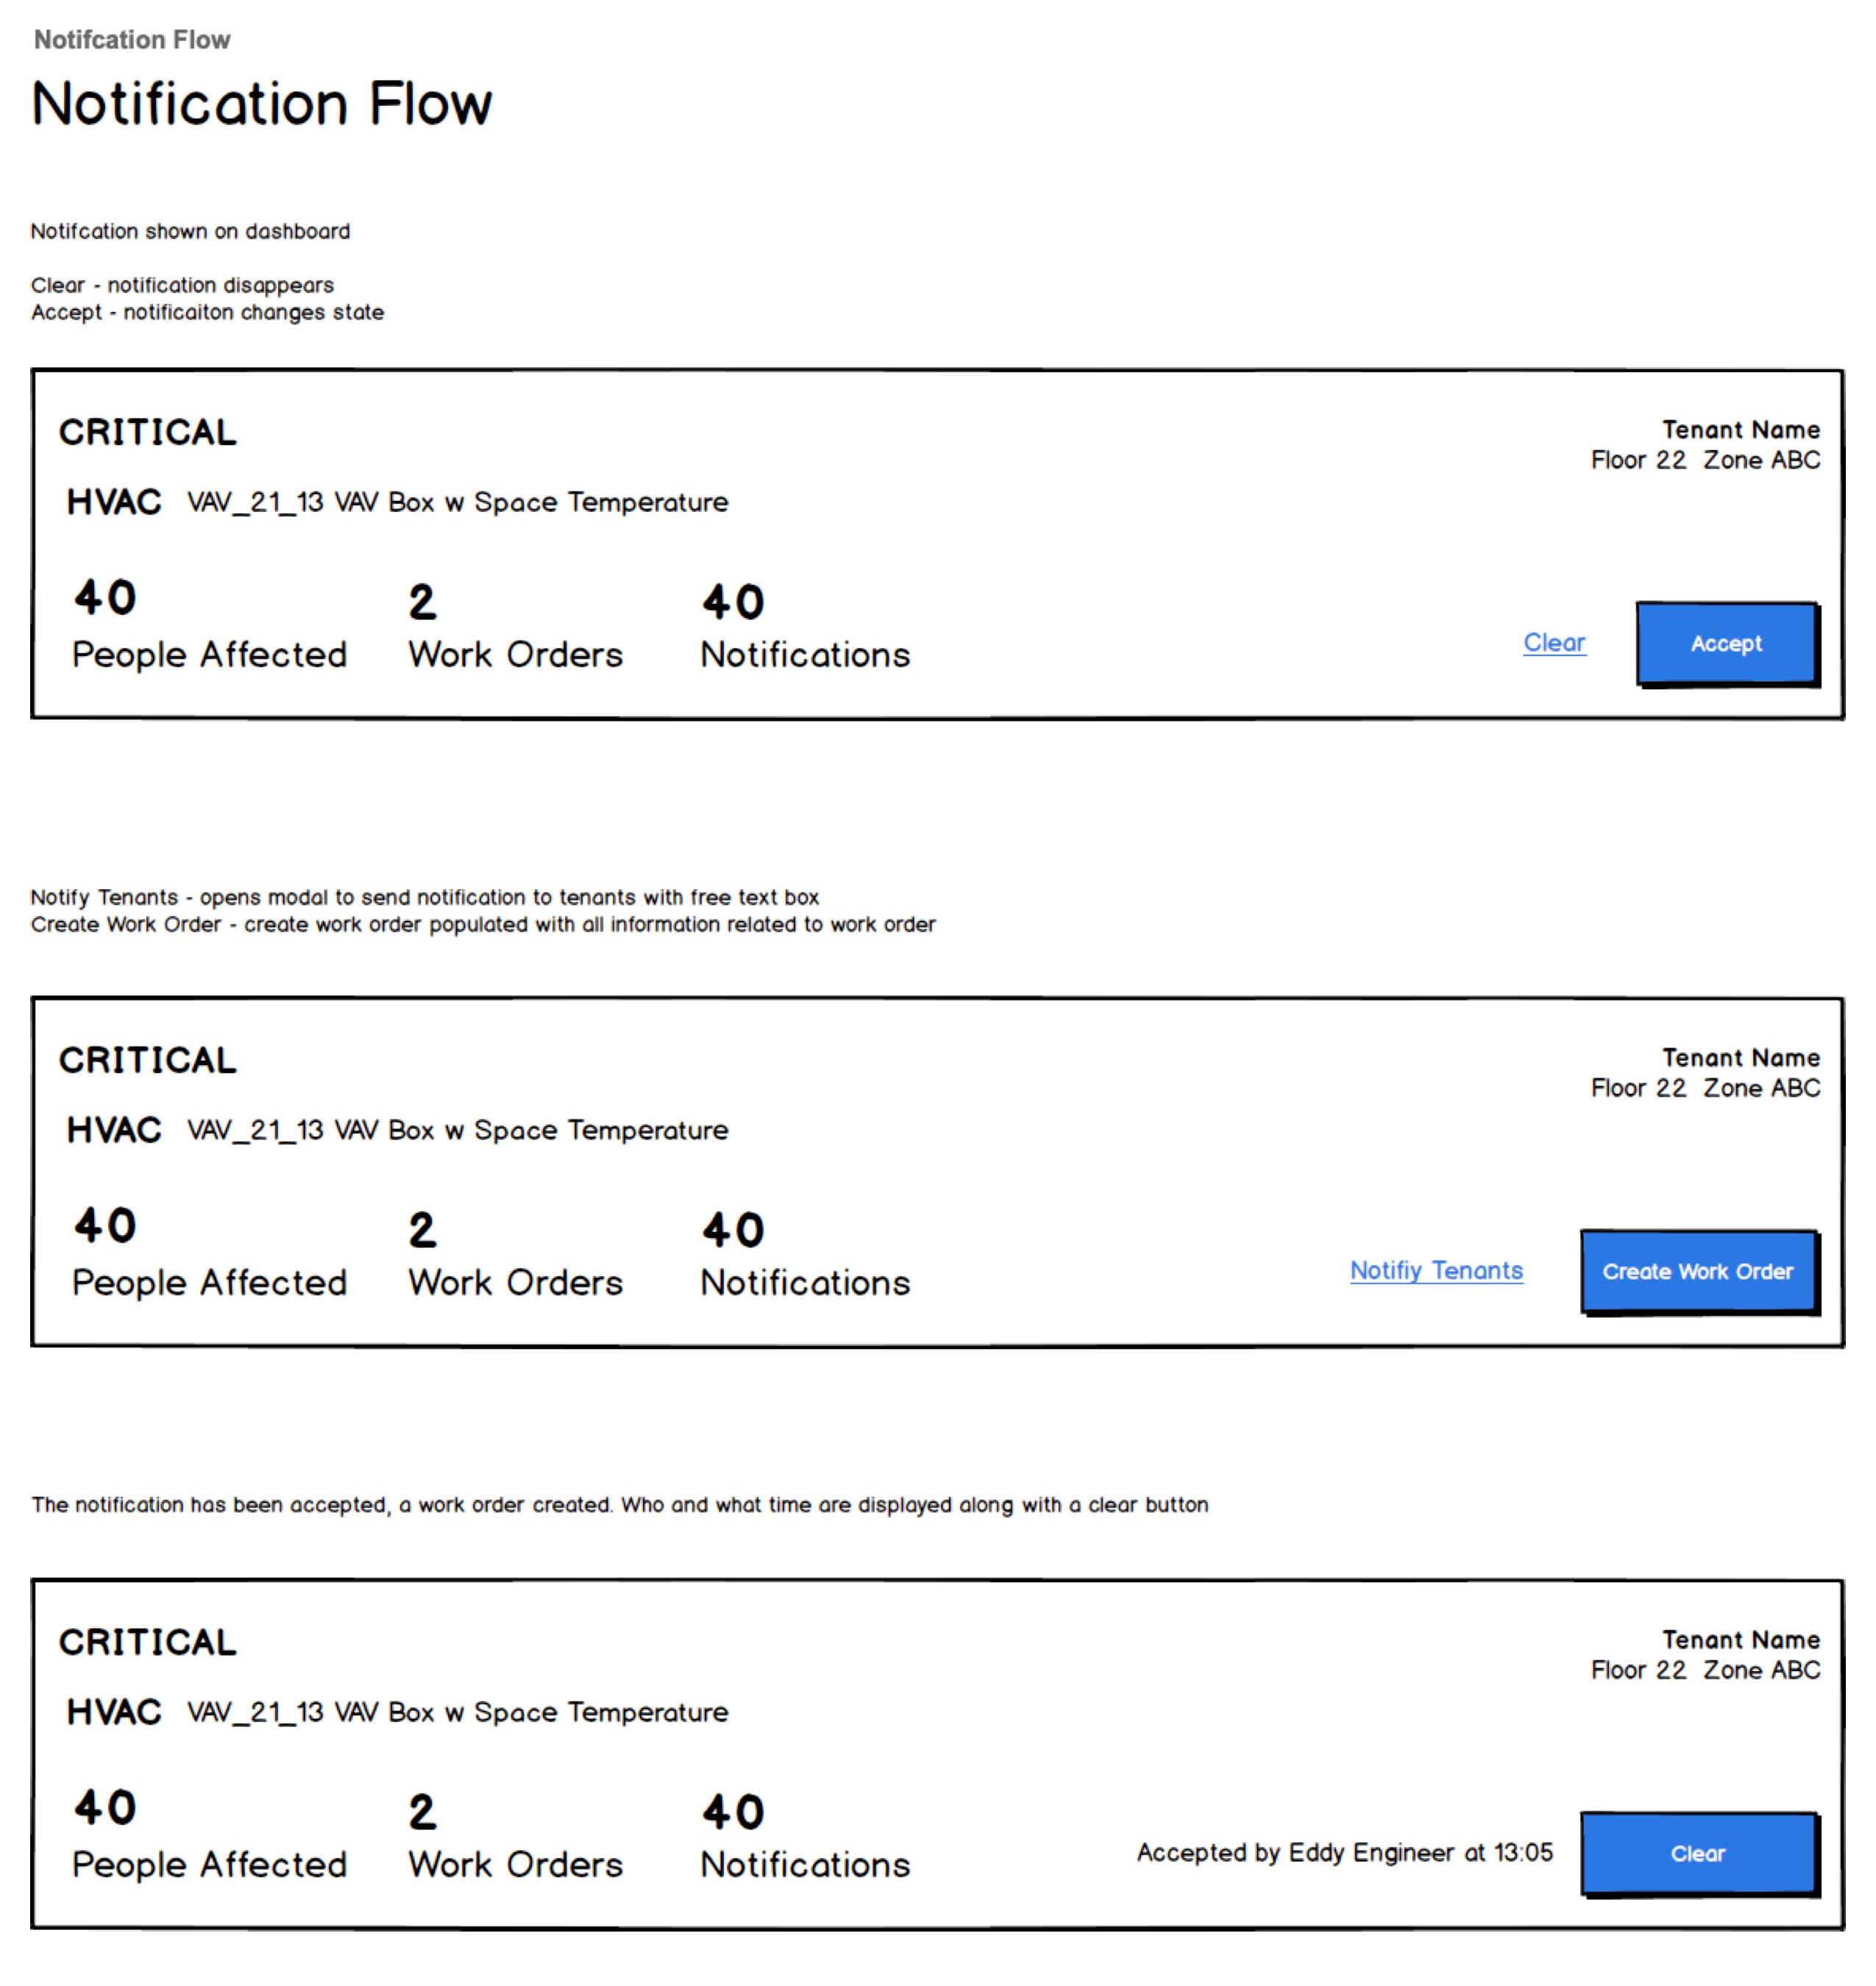
Task: Click 40 Notifications in the third card
Action: (805, 1837)
